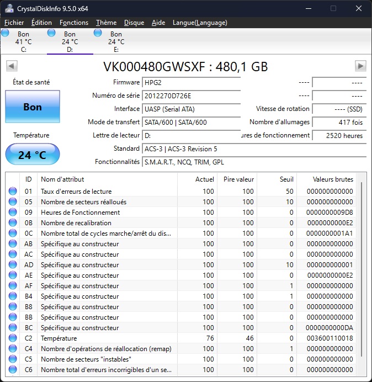Click status orb for attribute B4 row
This screenshot has width=372, height=382.
click(13, 296)
